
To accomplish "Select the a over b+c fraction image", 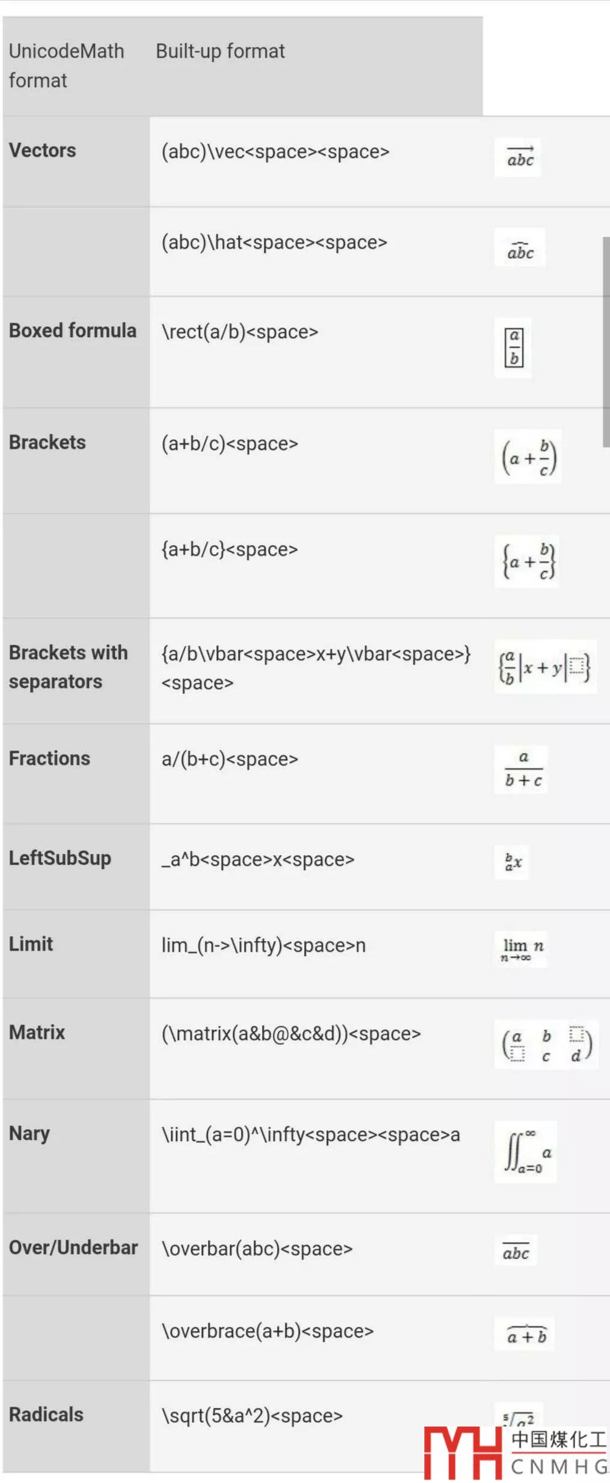I will point(522,770).
